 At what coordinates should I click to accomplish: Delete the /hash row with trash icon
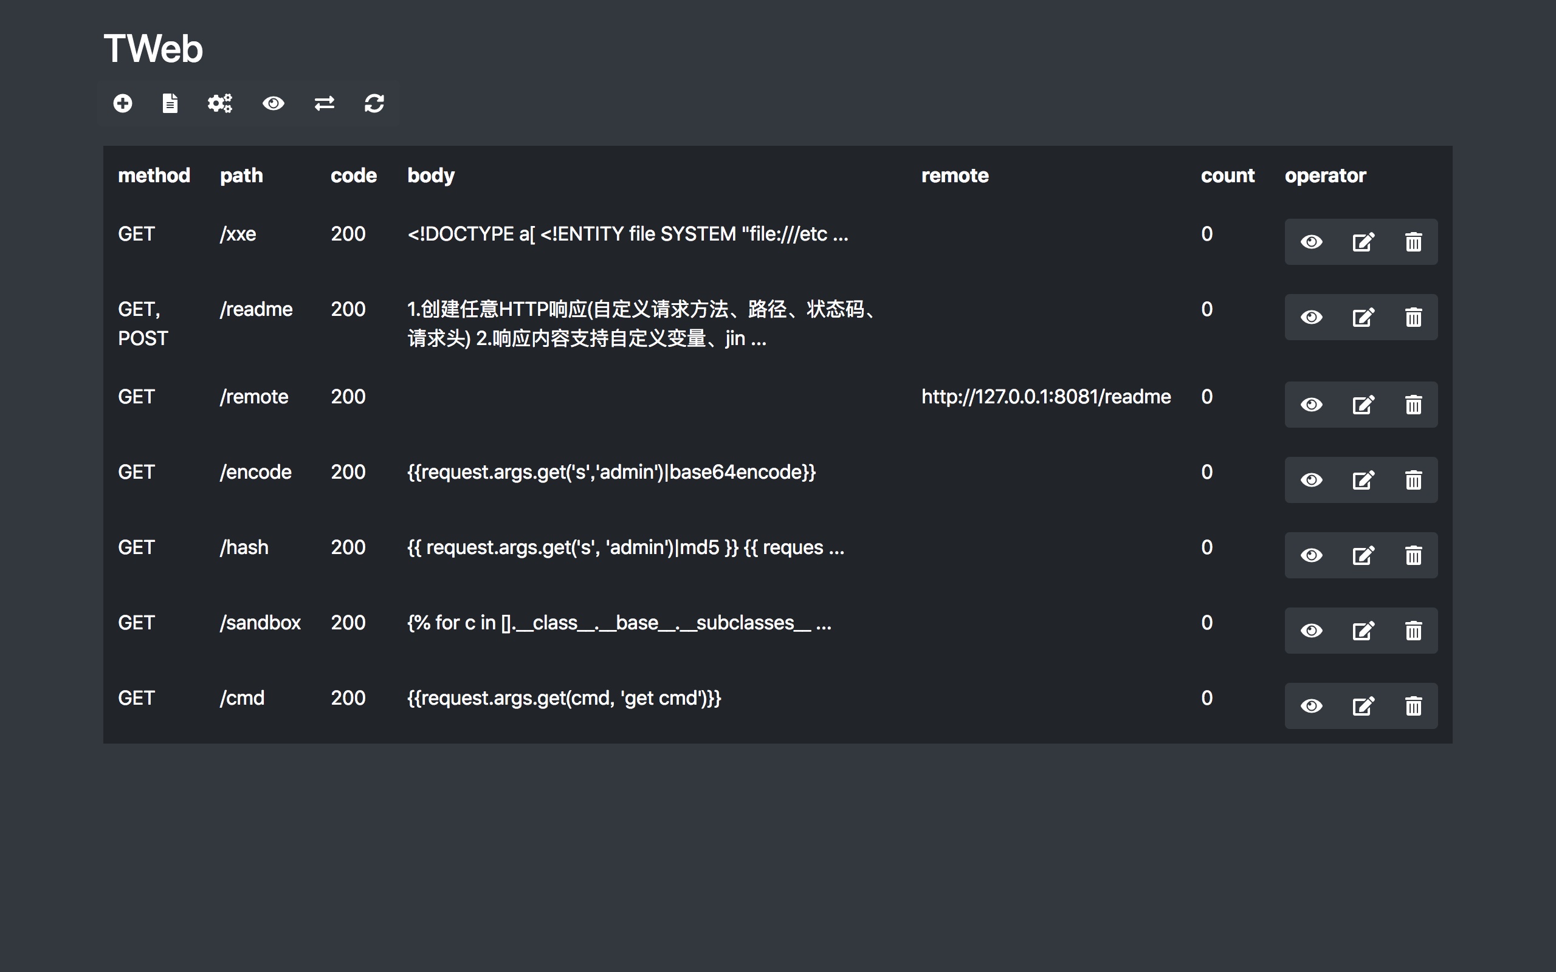1413,555
